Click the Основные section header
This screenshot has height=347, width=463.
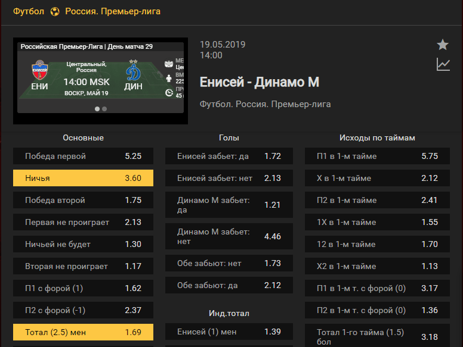pyautogui.click(x=84, y=138)
